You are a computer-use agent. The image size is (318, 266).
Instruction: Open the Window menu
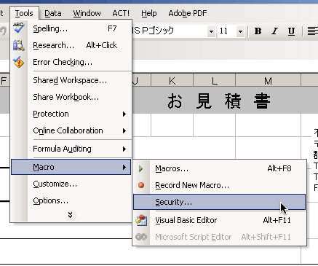87,13
